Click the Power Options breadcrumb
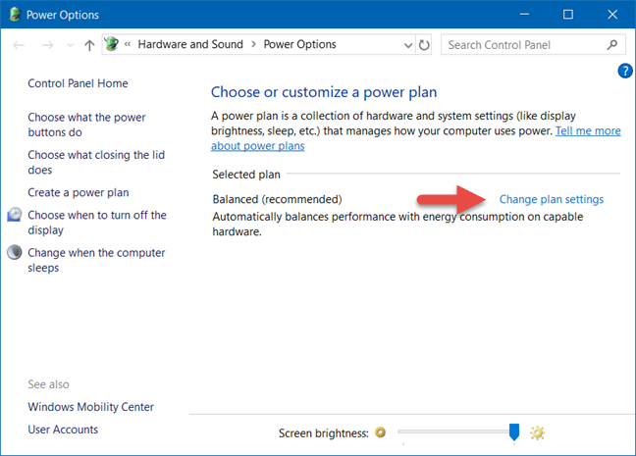Viewport: 636px width, 456px height. [299, 44]
